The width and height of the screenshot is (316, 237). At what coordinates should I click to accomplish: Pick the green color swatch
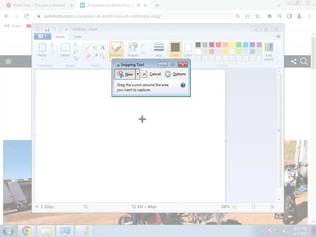(x=239, y=44)
